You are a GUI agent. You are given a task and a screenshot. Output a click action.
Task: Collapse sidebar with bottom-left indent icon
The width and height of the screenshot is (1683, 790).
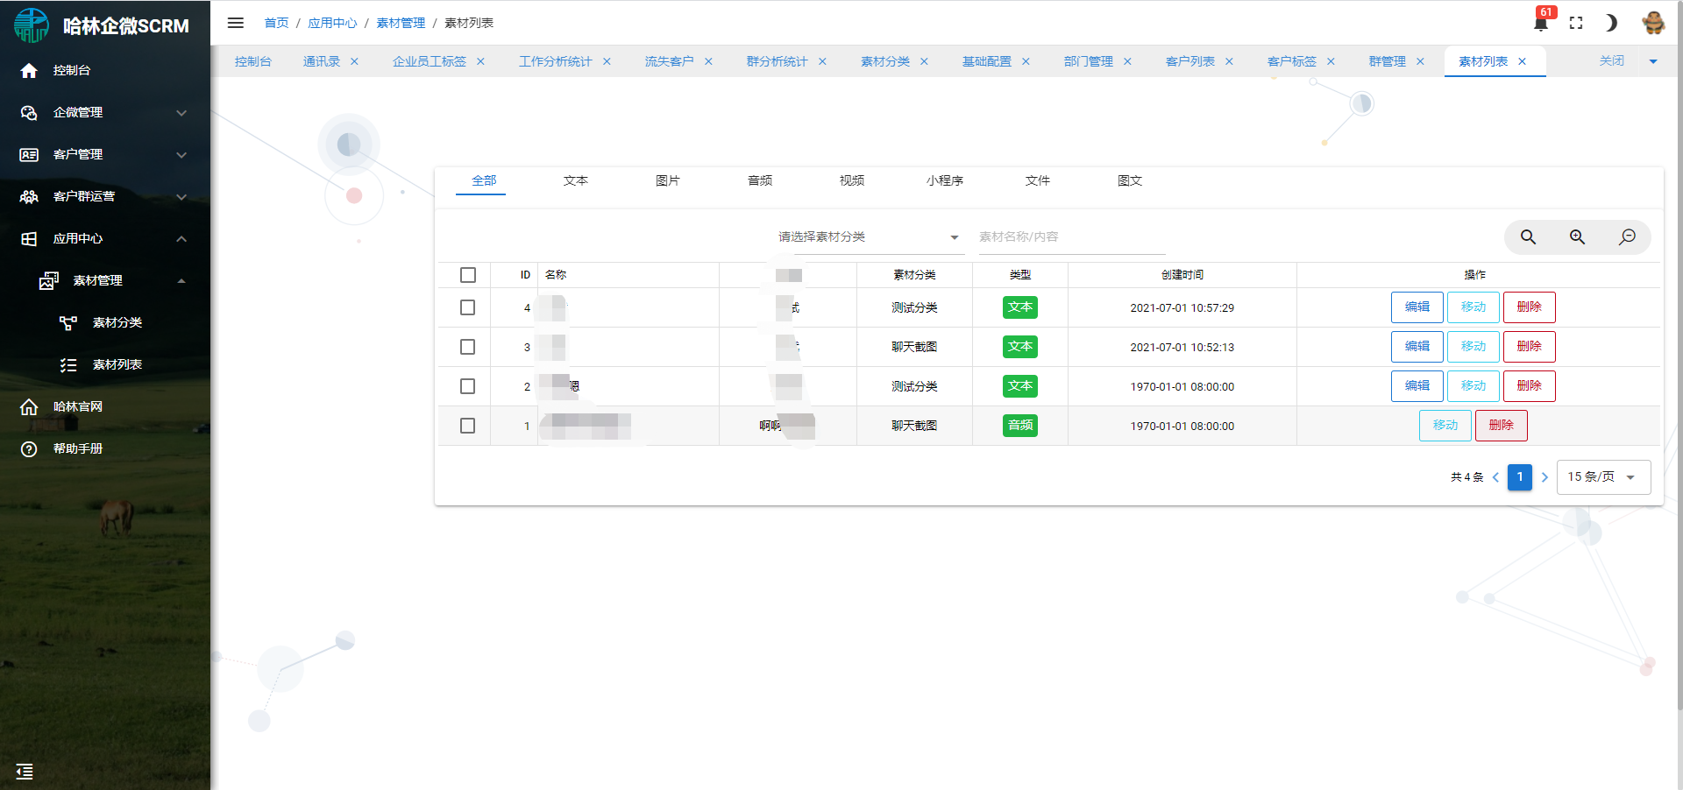pyautogui.click(x=25, y=771)
